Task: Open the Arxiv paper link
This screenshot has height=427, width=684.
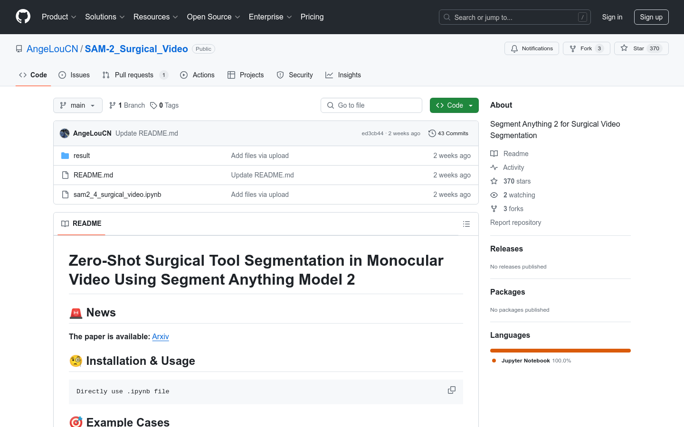Action: (161, 336)
